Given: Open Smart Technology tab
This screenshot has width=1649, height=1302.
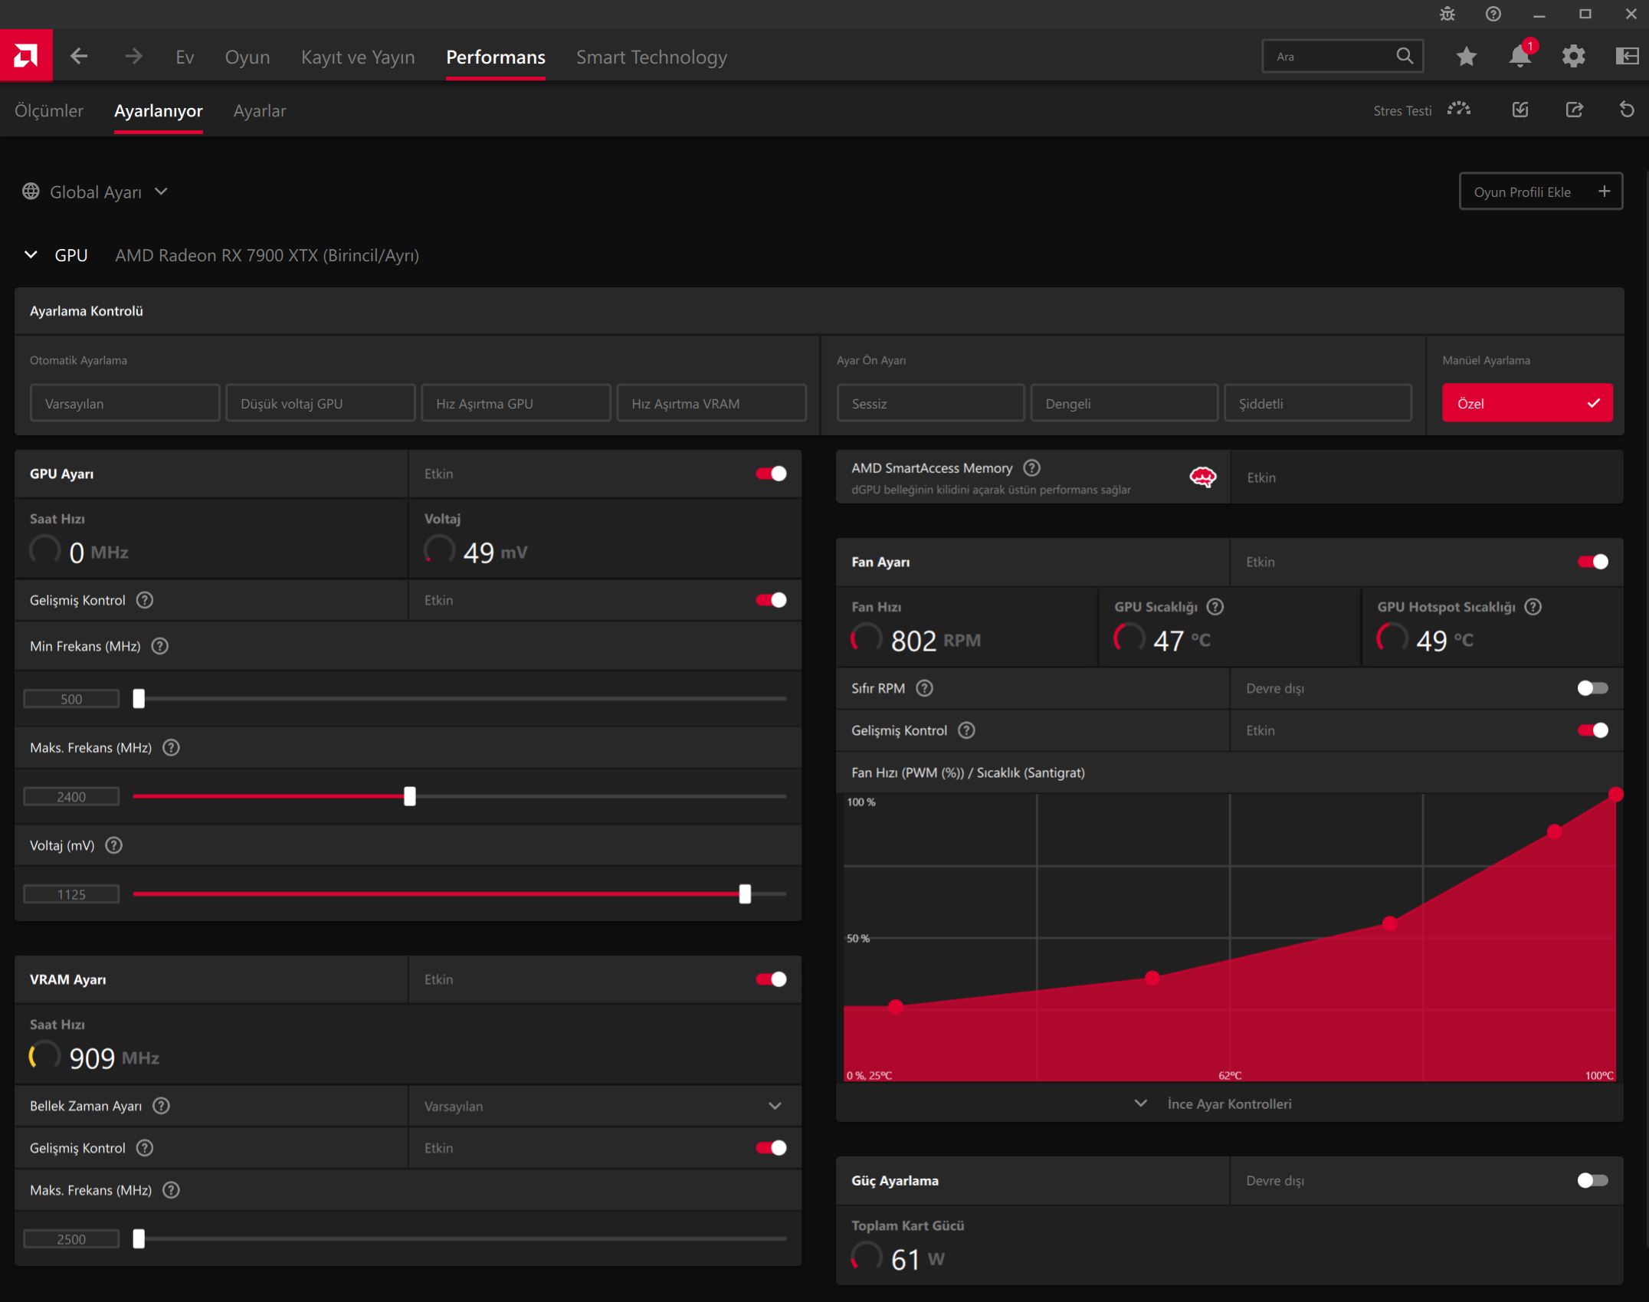Looking at the screenshot, I should tap(651, 57).
